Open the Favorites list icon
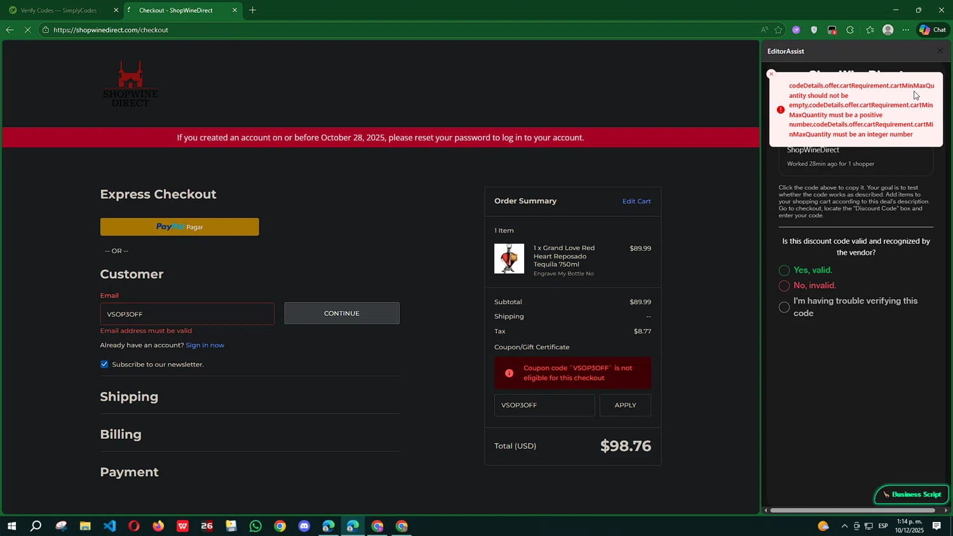The height and width of the screenshot is (536, 953). click(870, 30)
